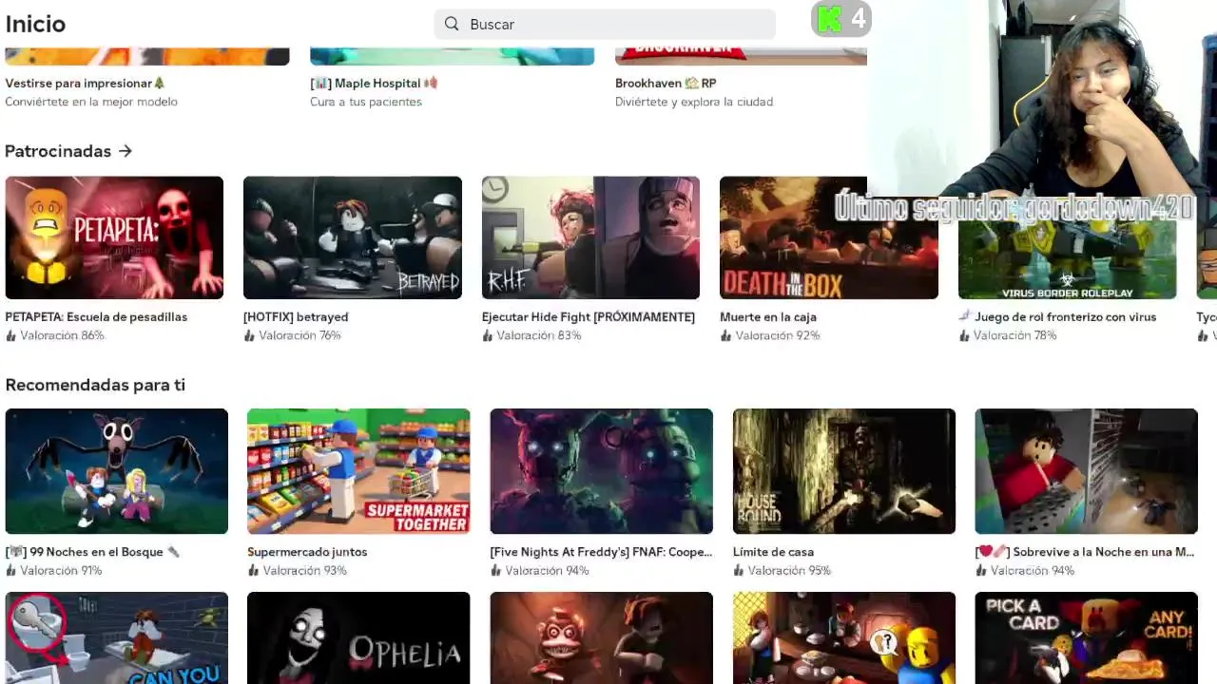Select the monkey cymbal game thumbnail
The image size is (1217, 684).
coord(601,638)
